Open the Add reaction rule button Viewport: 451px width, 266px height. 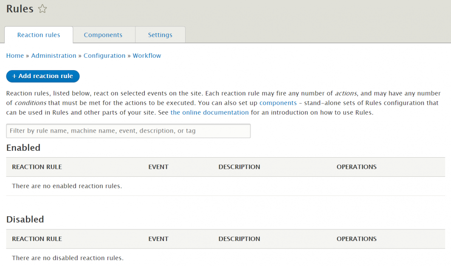(42, 76)
